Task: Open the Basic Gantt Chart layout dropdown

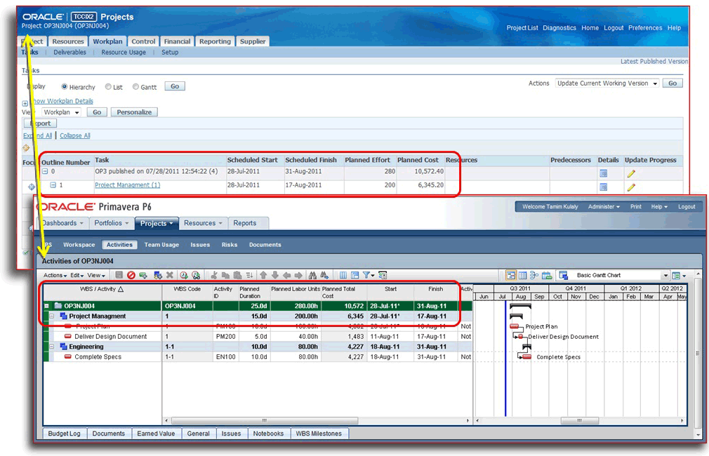Action: click(x=664, y=276)
